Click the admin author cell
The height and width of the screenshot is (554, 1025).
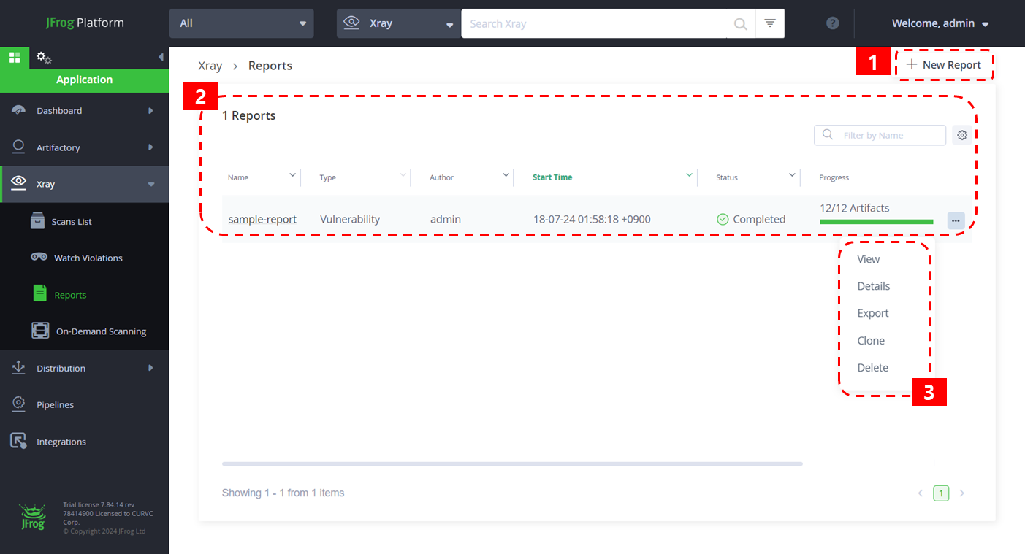point(446,219)
